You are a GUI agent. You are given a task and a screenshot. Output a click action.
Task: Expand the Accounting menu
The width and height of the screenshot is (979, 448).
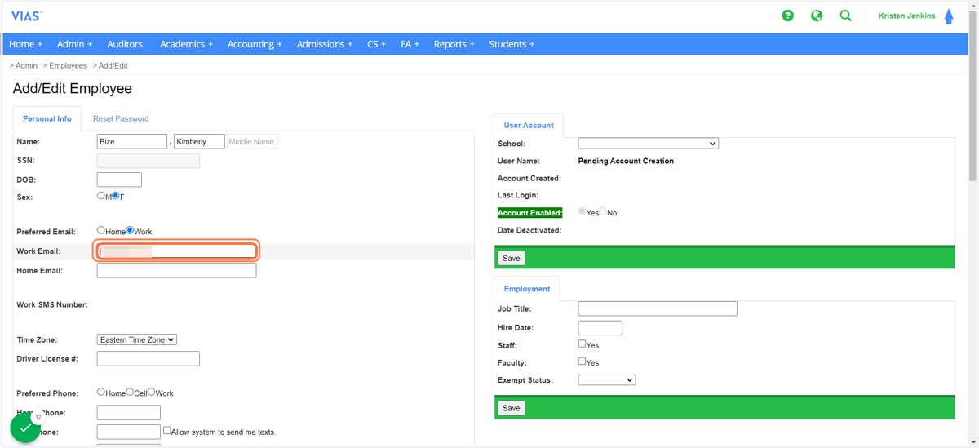tap(255, 44)
